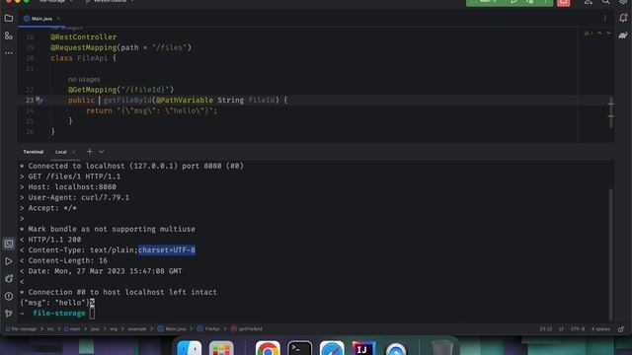The image size is (632, 355).
Task: Click the red Stop button in toolbar
Action: click(564, 2)
